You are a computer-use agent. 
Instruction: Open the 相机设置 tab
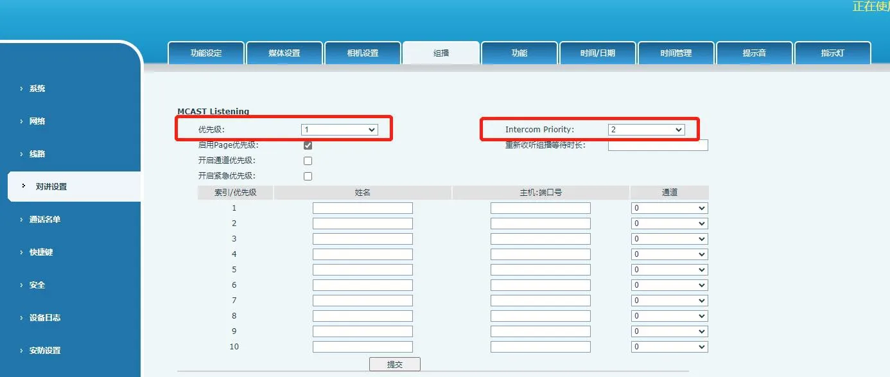[x=363, y=53]
